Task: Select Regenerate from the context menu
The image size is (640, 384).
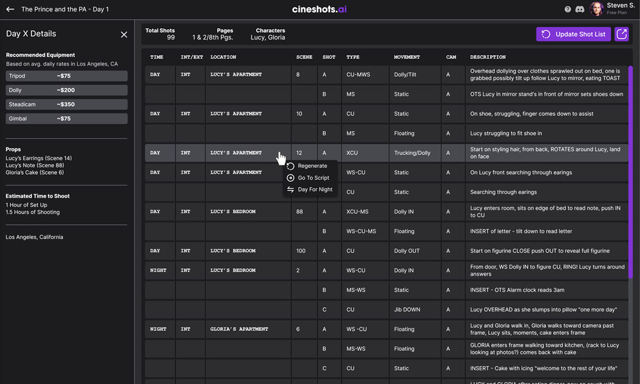Action: tap(313, 166)
